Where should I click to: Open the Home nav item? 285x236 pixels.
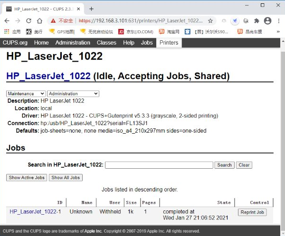41,43
